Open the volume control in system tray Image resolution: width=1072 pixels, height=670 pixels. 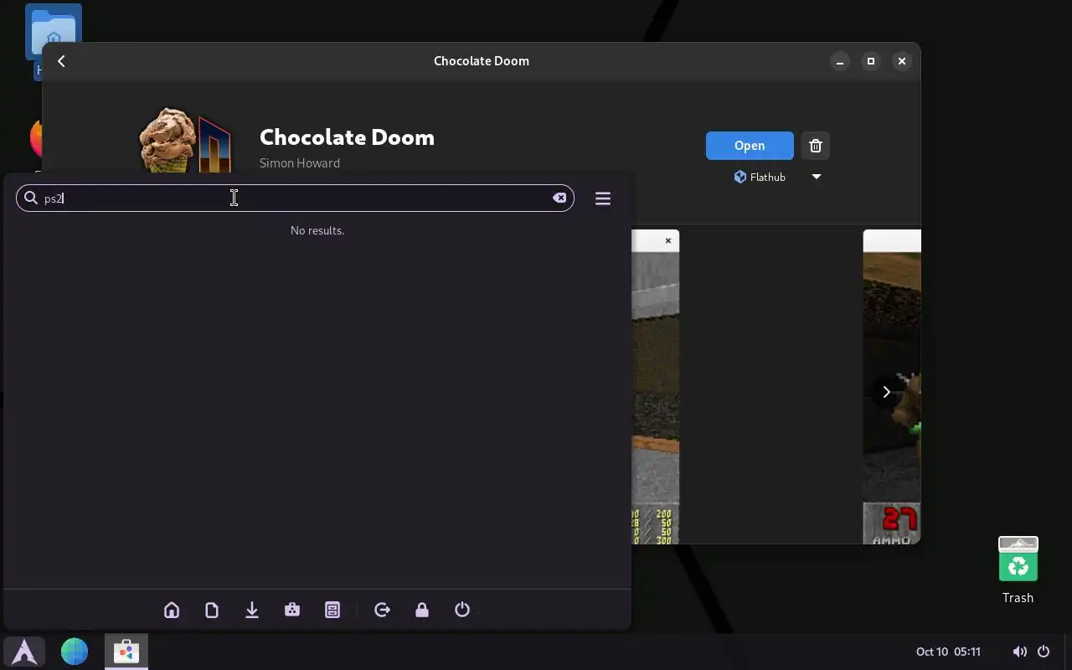coord(1019,652)
